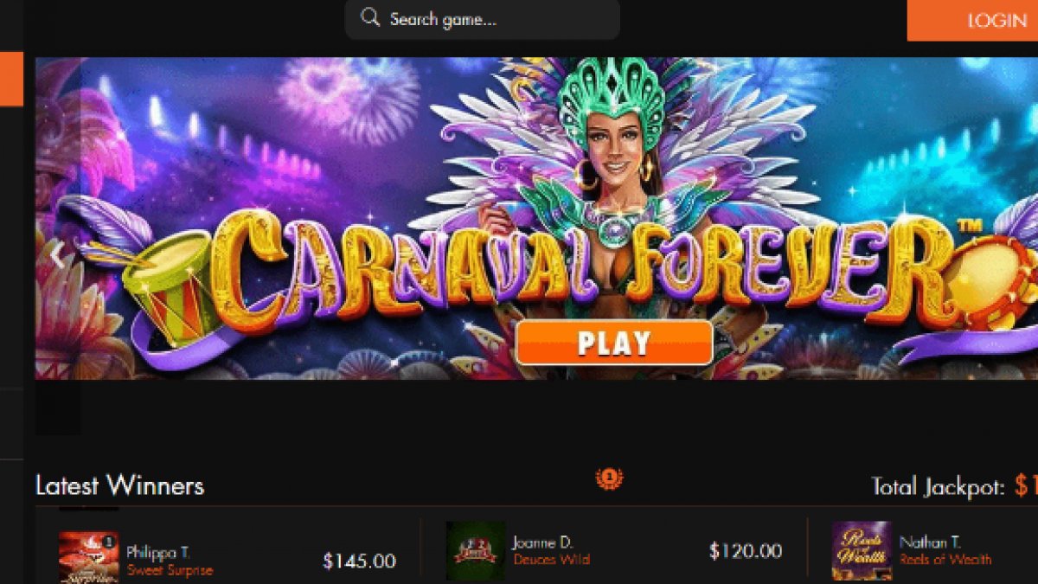
Task: Click the Total Jackpot amount
Action: click(1026, 485)
